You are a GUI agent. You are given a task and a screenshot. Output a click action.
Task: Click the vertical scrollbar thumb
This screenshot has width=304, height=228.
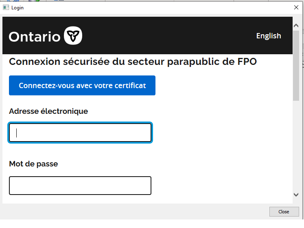tap(296, 65)
